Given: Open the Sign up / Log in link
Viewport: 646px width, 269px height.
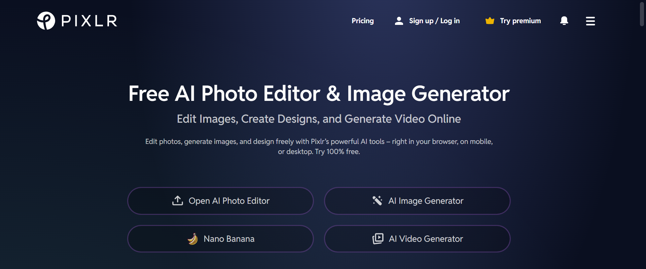Looking at the screenshot, I should (434, 21).
